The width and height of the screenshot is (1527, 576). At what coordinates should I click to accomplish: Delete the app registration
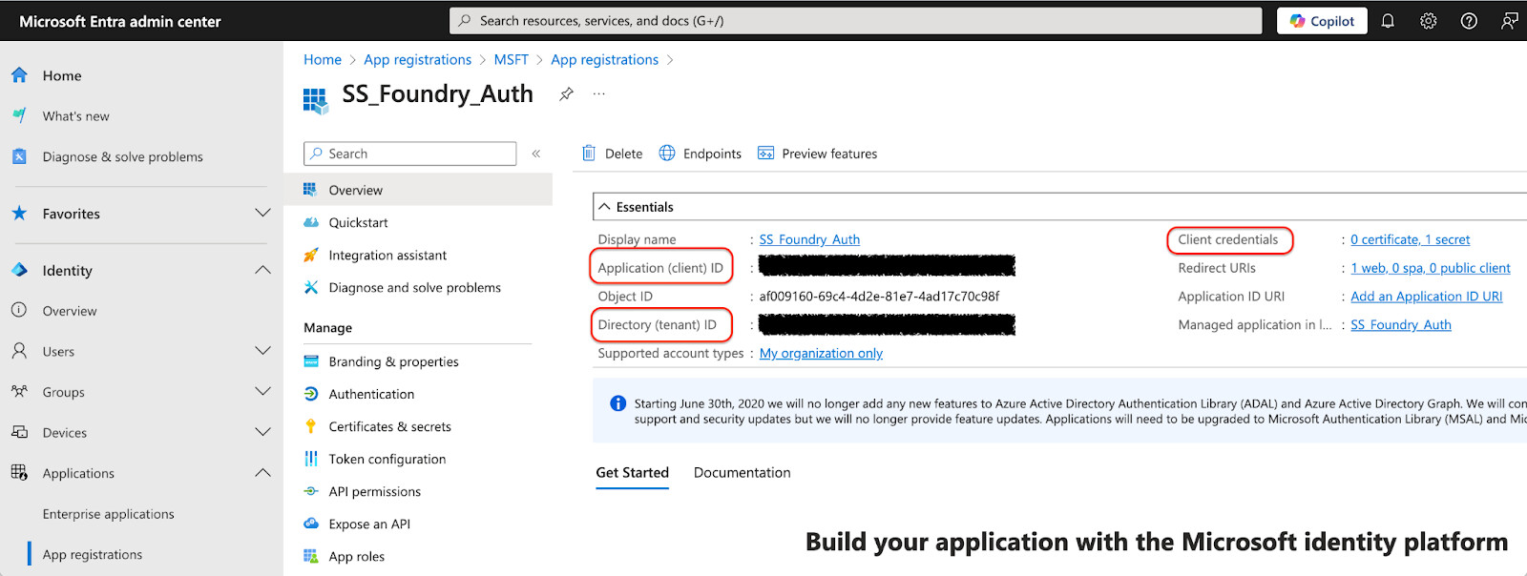point(613,154)
